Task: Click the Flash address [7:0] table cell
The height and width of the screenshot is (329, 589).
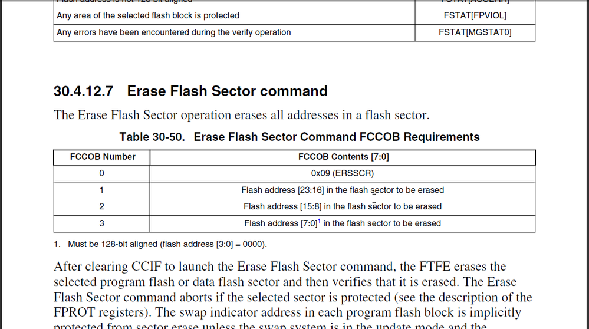Action: coord(343,223)
